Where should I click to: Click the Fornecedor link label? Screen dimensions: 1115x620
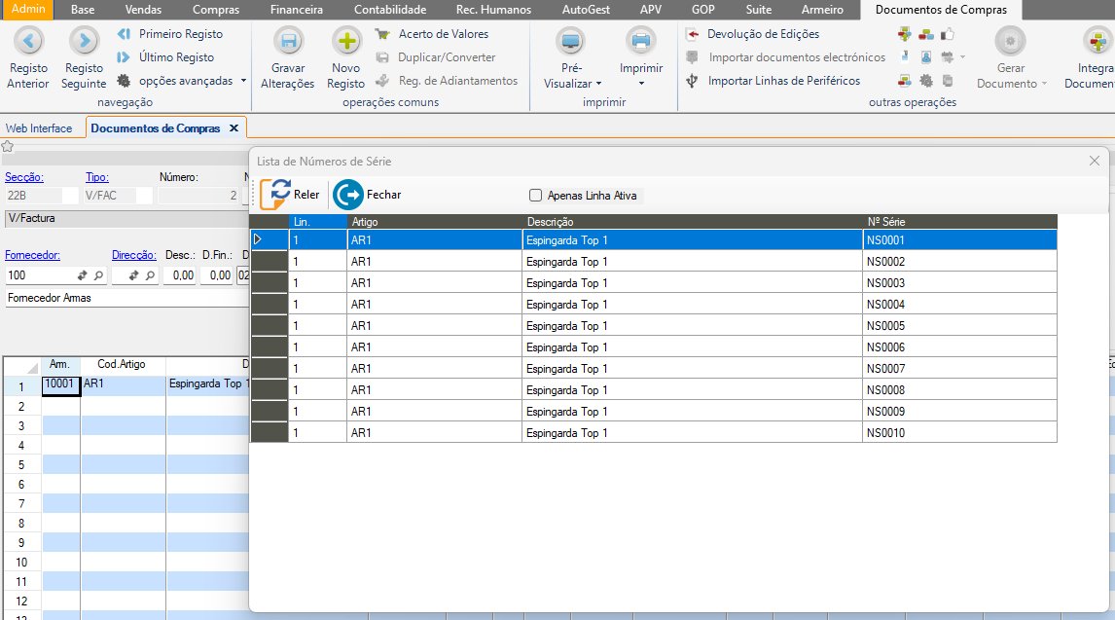[32, 255]
